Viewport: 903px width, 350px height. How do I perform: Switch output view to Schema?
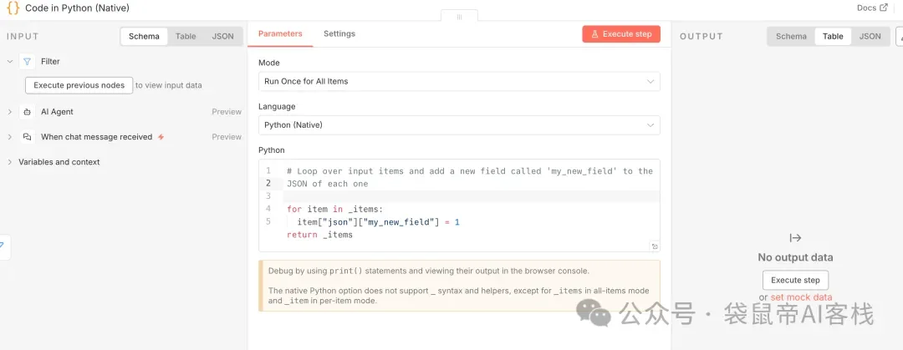click(791, 37)
